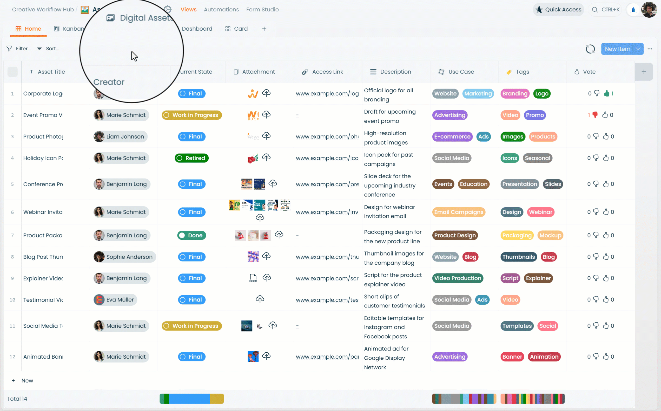This screenshot has height=411, width=661.
Task: Click thumbs-up icon for Event Promo row
Action: pos(605,115)
